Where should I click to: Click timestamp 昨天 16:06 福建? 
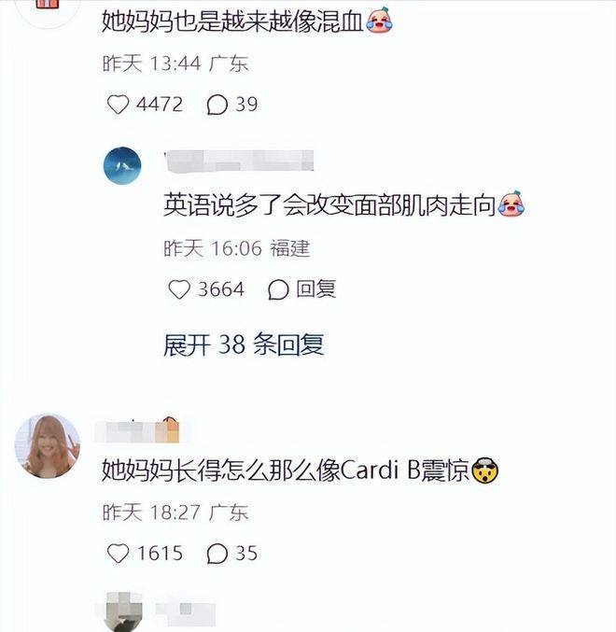[x=237, y=248]
